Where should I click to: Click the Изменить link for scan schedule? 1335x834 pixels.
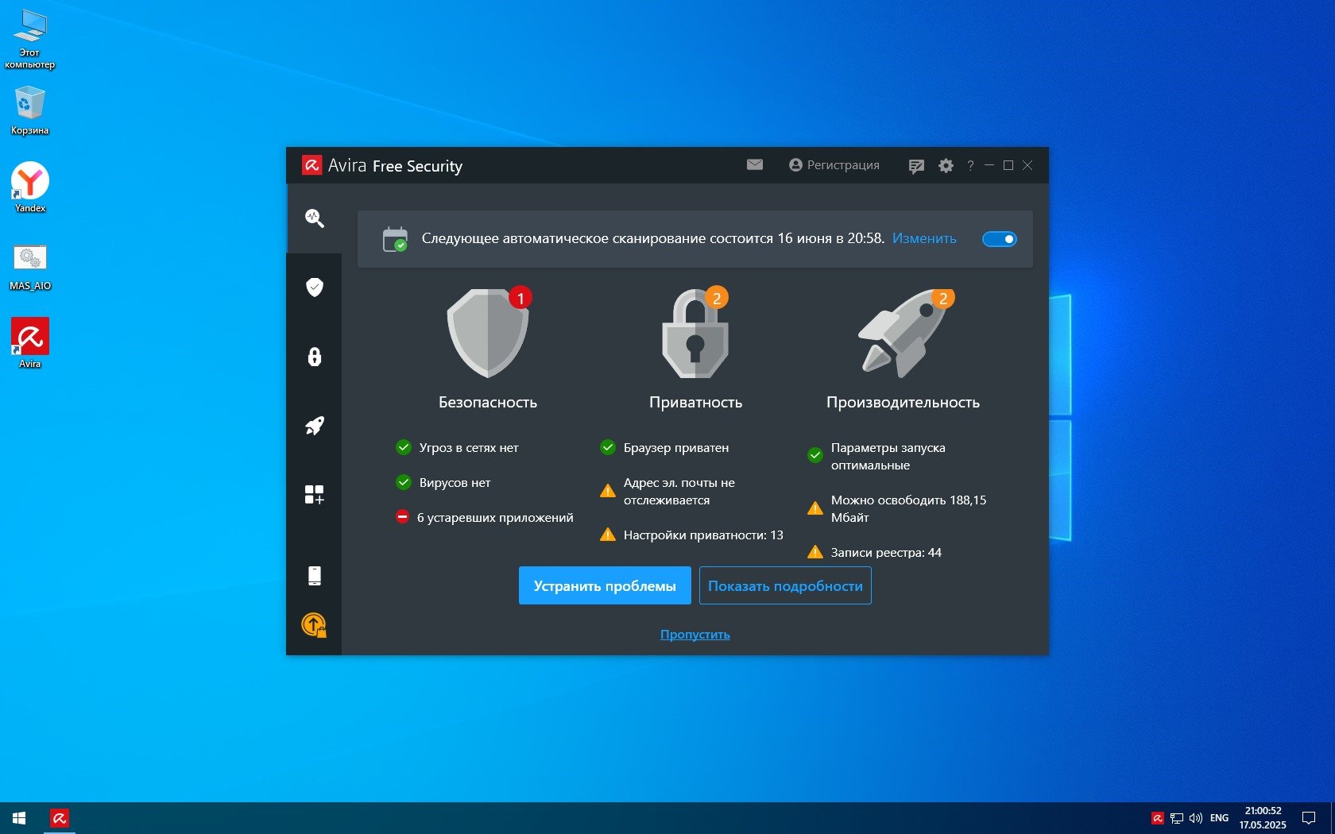[923, 239]
